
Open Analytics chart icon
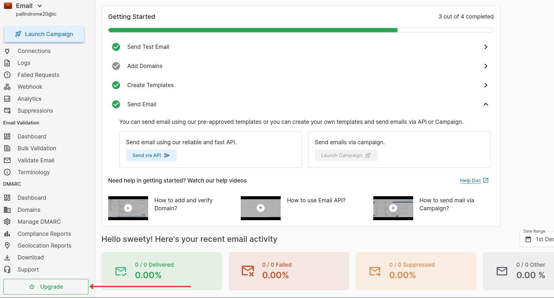click(7, 99)
